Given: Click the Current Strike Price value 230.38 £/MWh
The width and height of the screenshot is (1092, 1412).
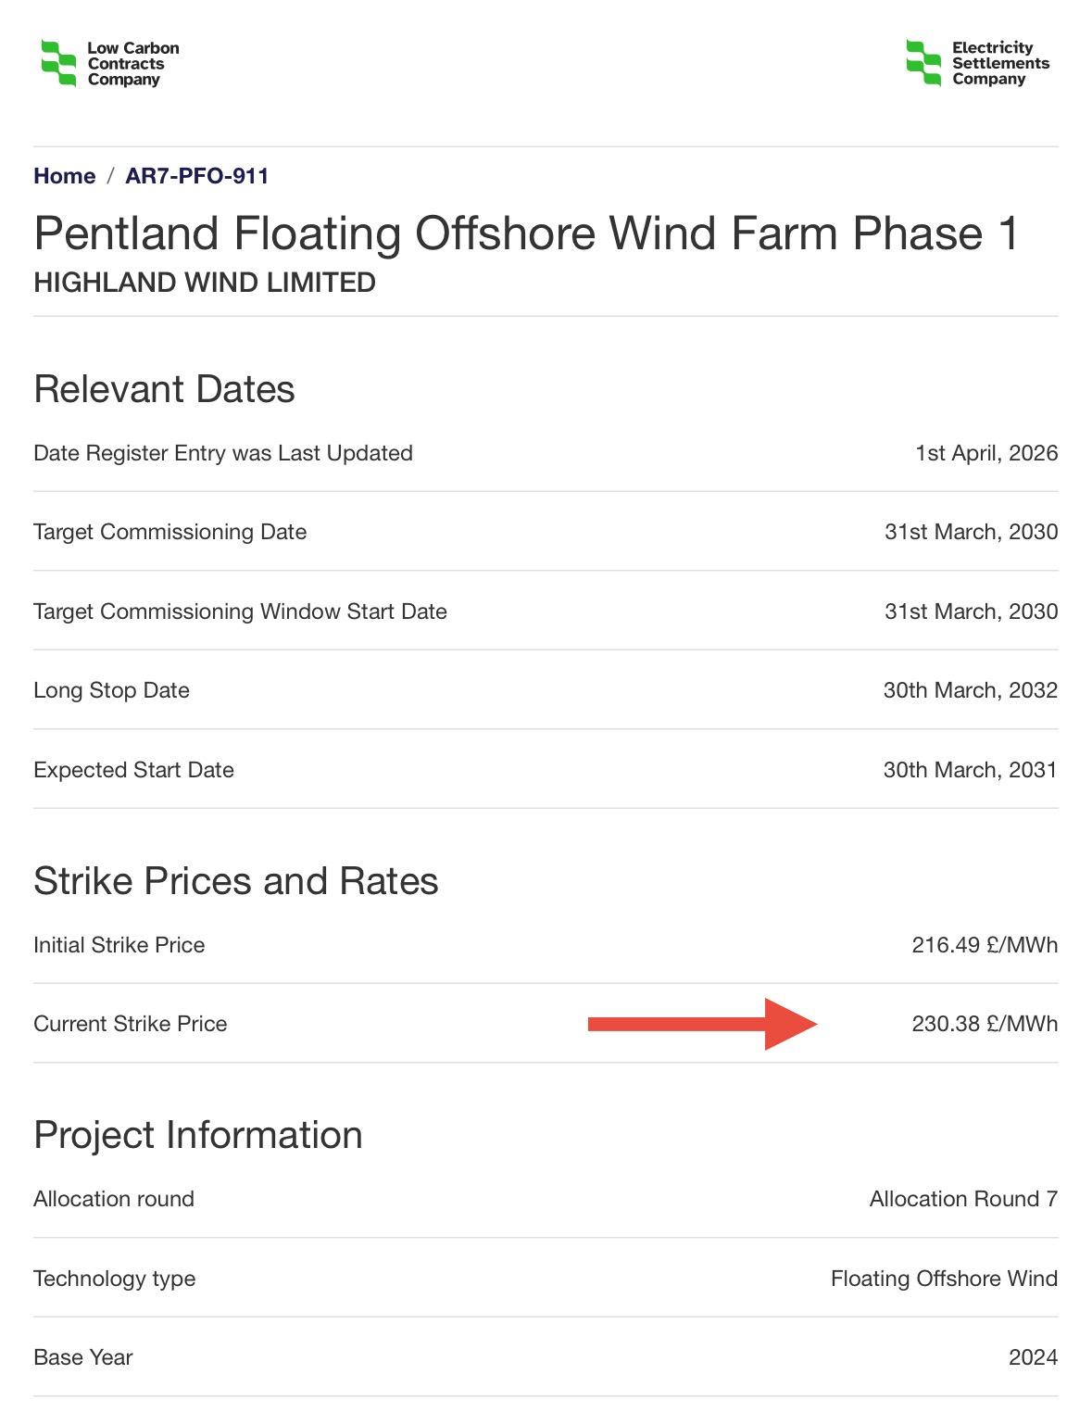Looking at the screenshot, I should (x=984, y=1024).
